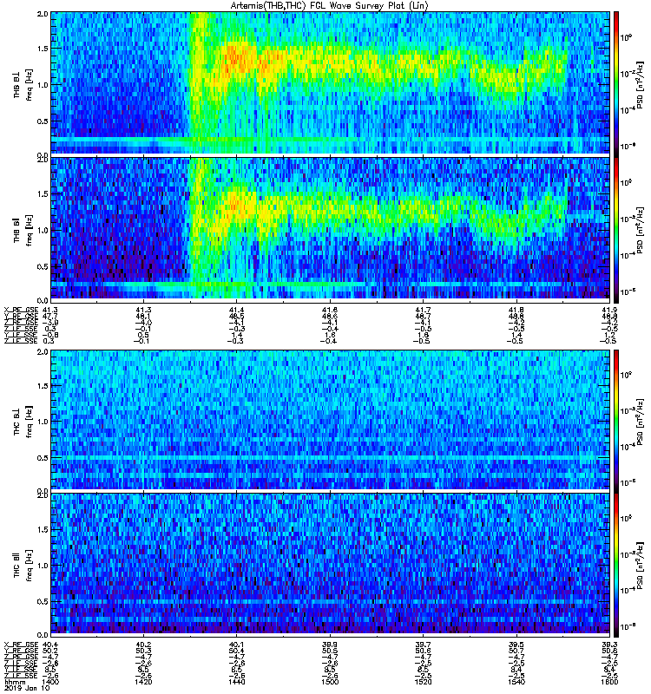Click the "40.4" THC X position value

(50, 645)
